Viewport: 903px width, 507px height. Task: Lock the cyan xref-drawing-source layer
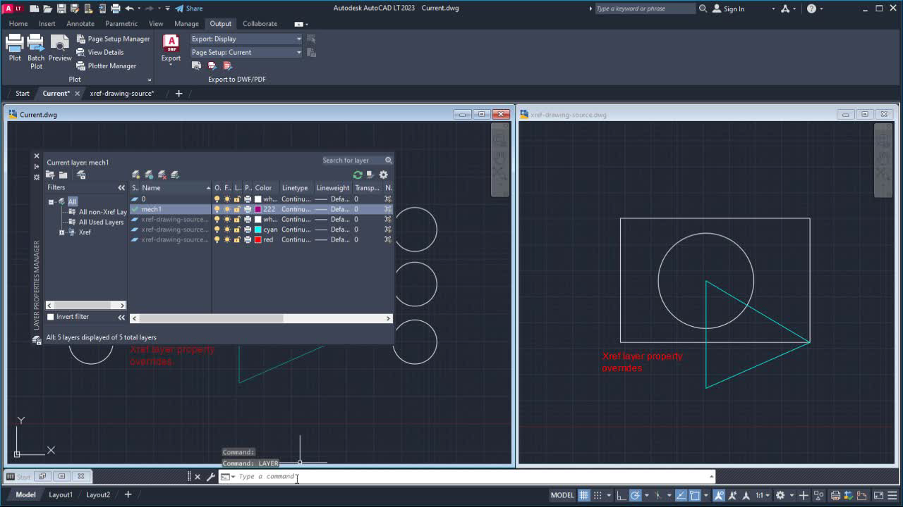237,230
